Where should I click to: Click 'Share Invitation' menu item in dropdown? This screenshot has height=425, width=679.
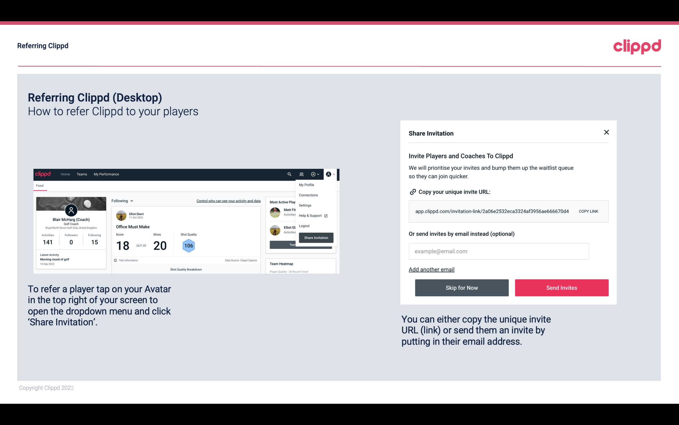316,237
